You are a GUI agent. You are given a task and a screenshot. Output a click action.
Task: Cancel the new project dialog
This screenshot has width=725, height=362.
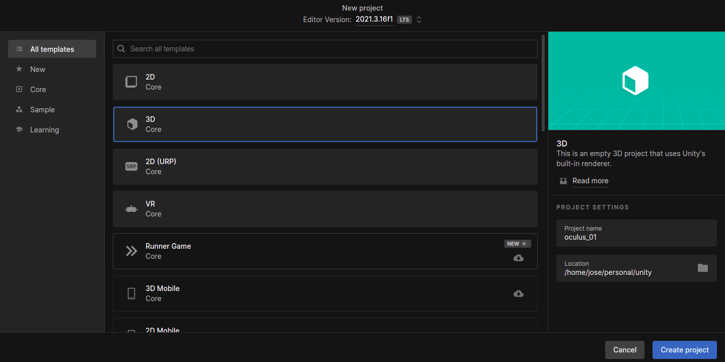[x=624, y=350]
